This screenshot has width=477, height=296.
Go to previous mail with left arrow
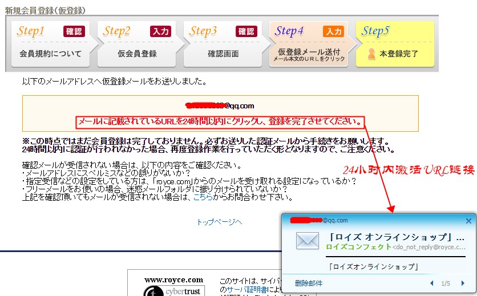(431, 283)
